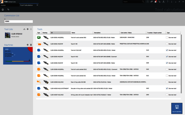The image size is (185, 115).
Task: Open the user account icon
Action: 163,2
